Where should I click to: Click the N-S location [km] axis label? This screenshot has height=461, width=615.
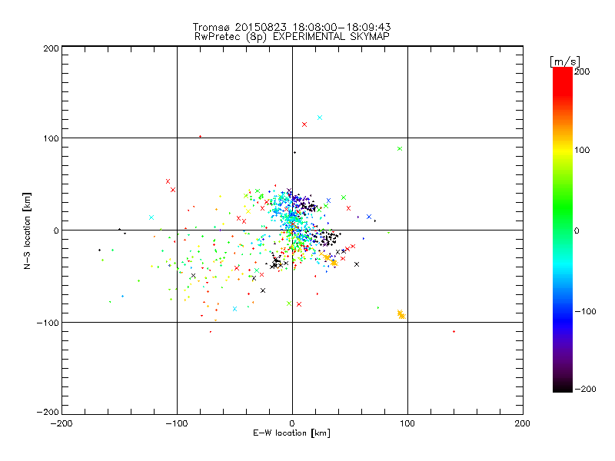pyautogui.click(x=28, y=230)
